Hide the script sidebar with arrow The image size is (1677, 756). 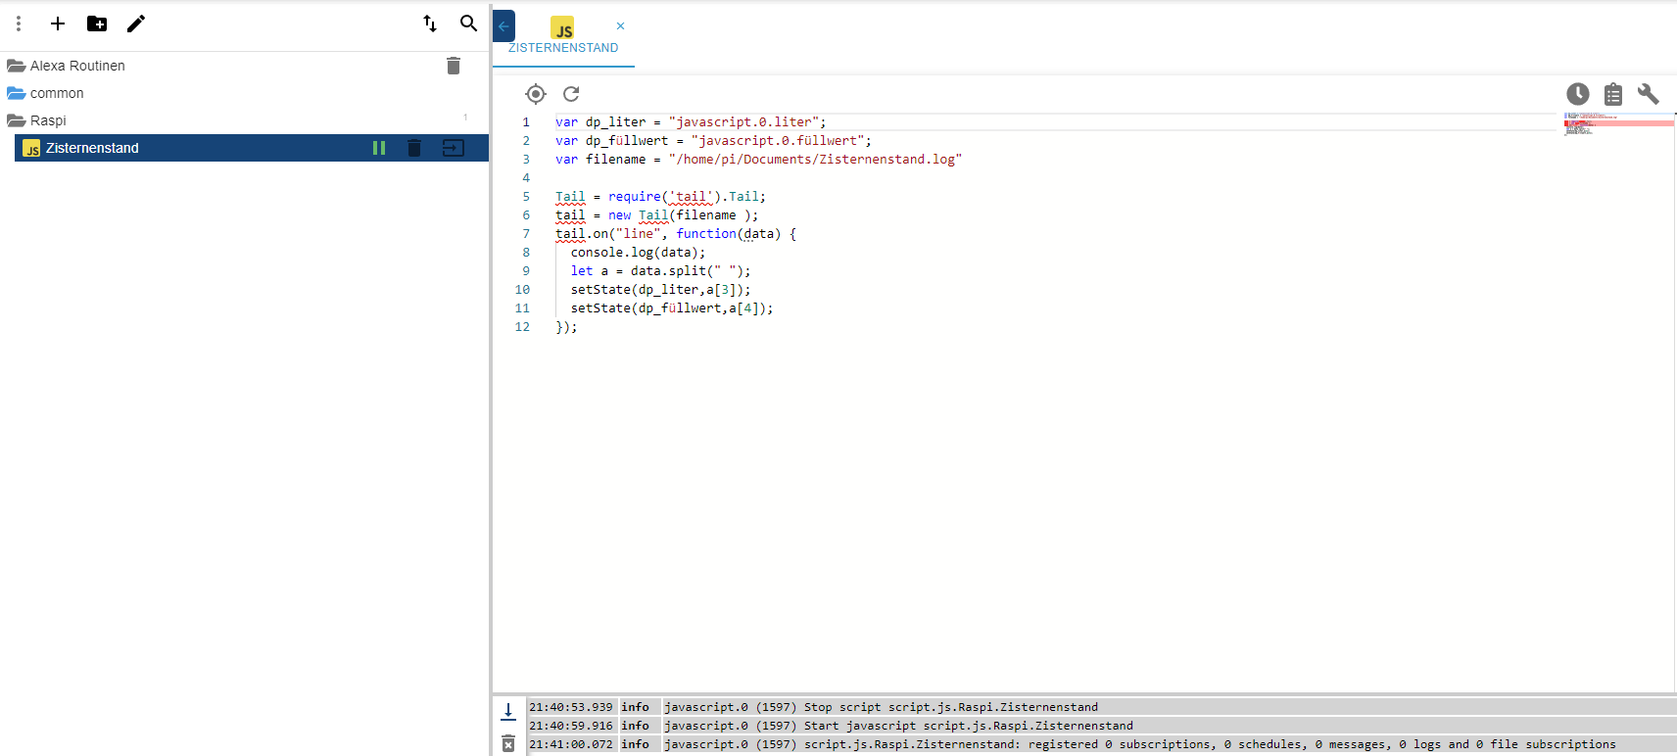(503, 26)
